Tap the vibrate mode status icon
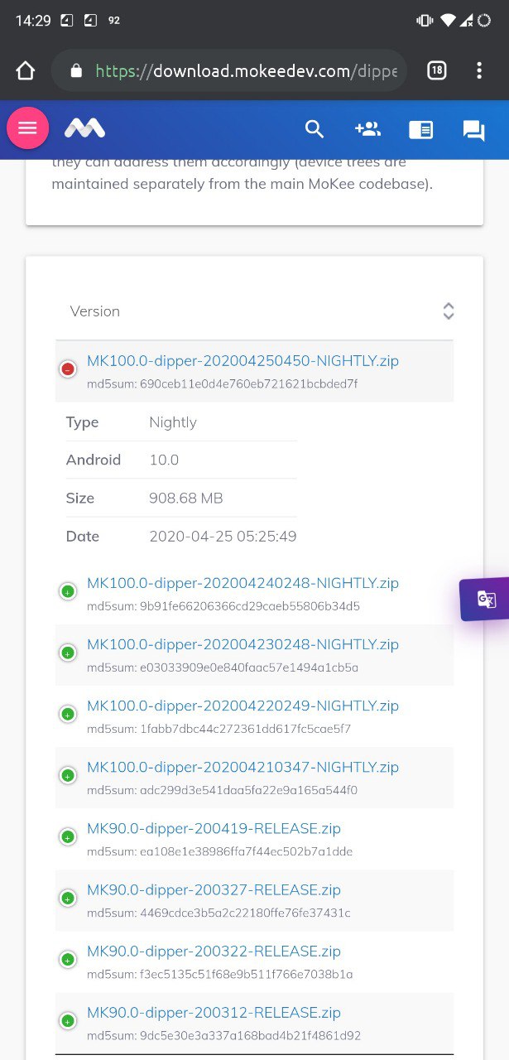Screen dimensions: 509x1060 pyautogui.click(x=425, y=21)
